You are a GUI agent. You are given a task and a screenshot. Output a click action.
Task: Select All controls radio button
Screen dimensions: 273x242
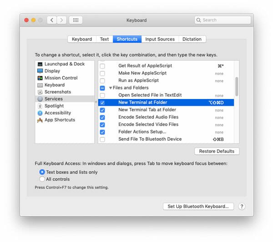pyautogui.click(x=42, y=179)
